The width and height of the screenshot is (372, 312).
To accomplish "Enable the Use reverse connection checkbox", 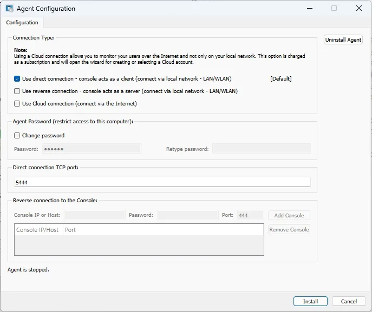I will click(x=17, y=91).
